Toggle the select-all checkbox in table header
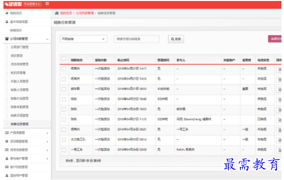This screenshot has height=180, width=284. 64,59
